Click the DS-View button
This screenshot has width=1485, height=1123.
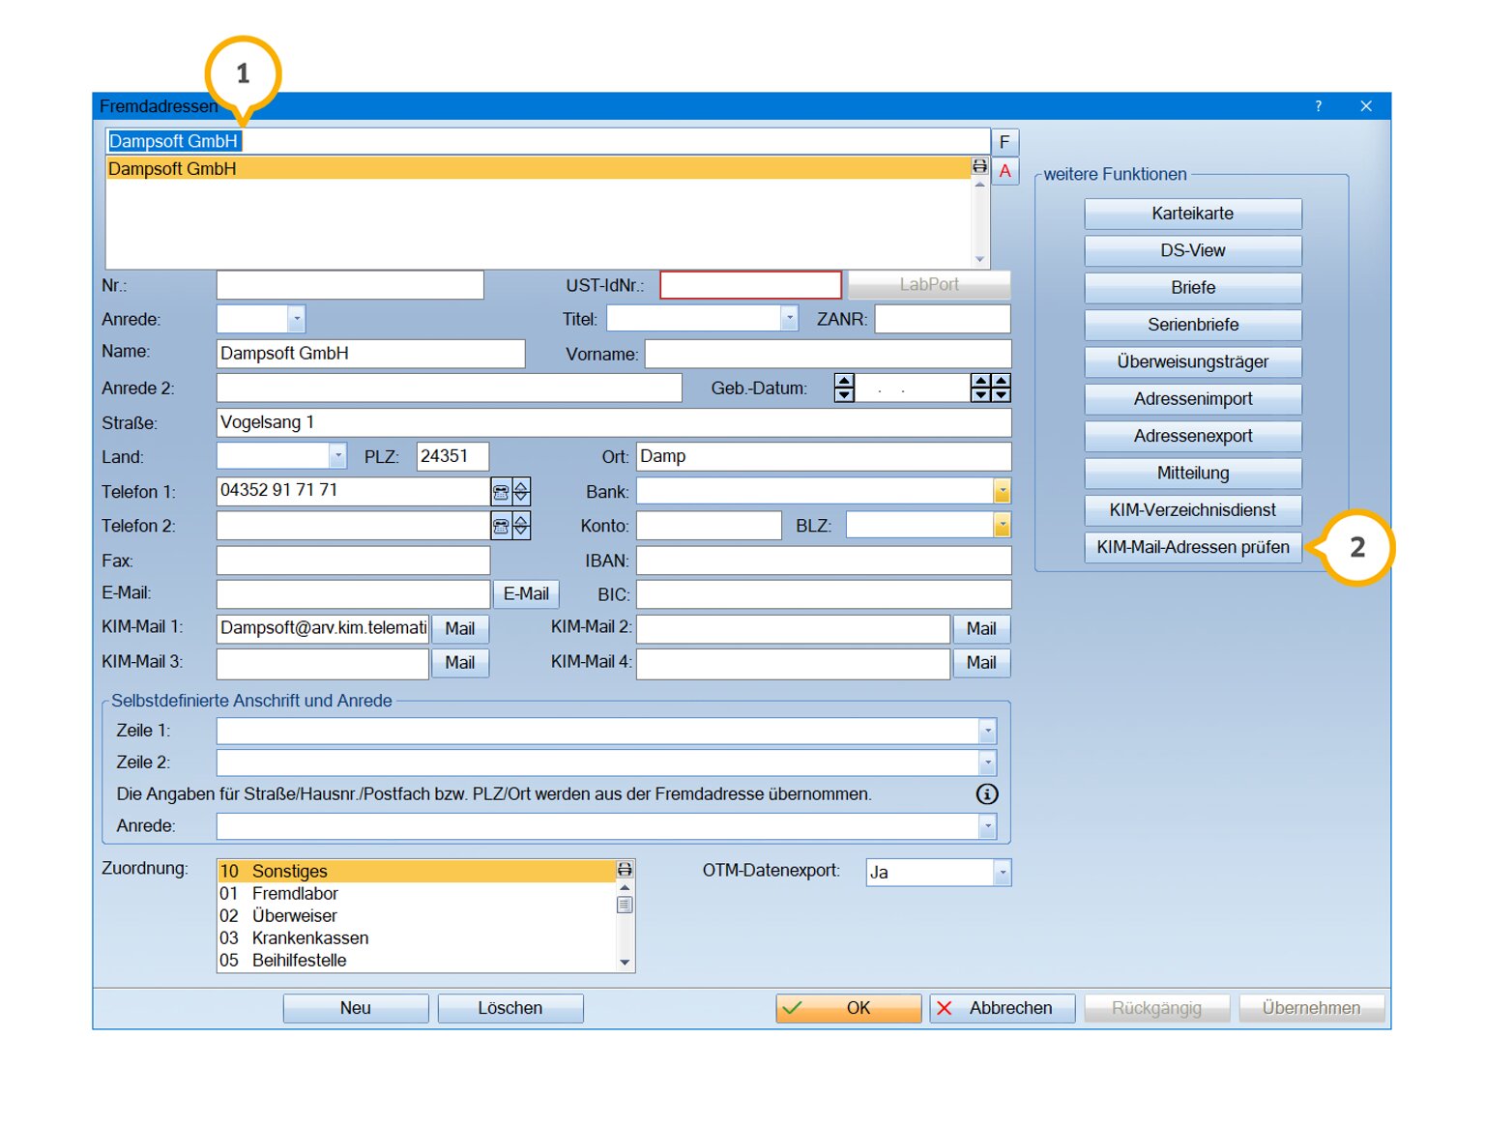pyautogui.click(x=1193, y=251)
